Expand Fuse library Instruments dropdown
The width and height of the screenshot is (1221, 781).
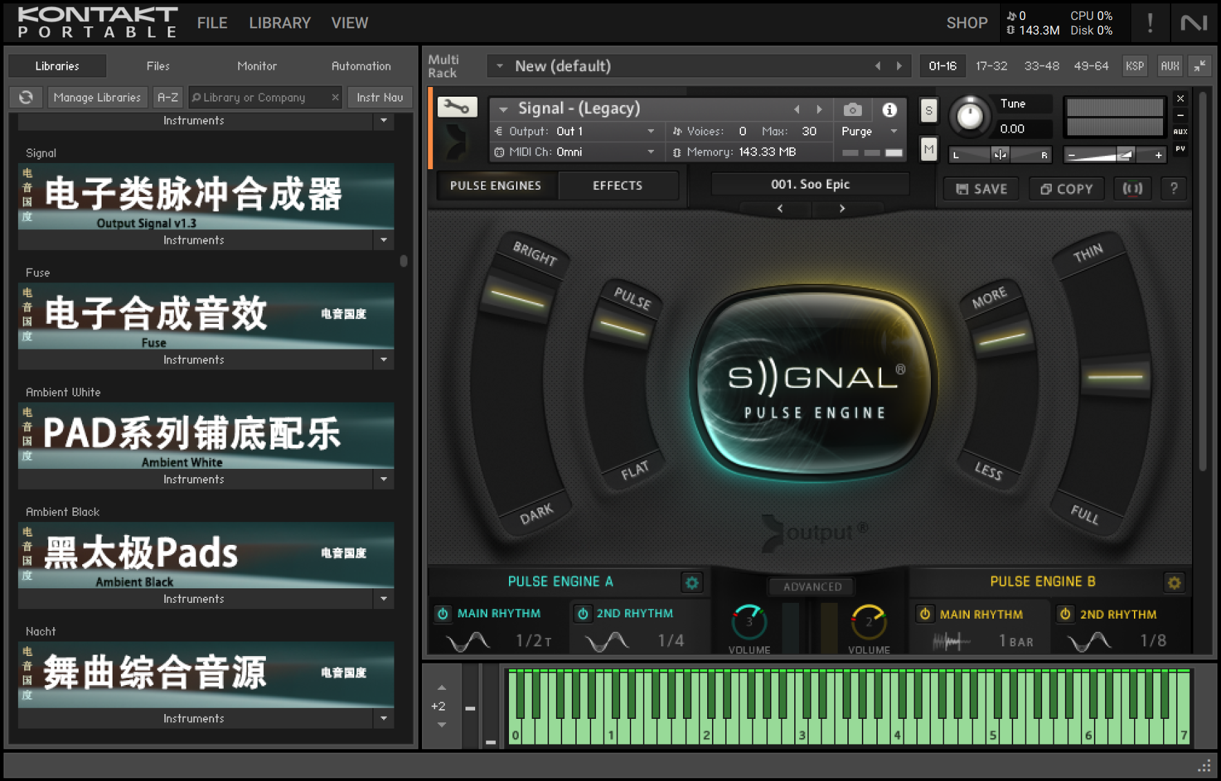tap(384, 360)
